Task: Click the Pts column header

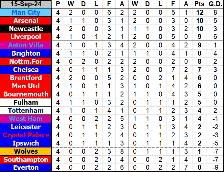Action: point(199,4)
